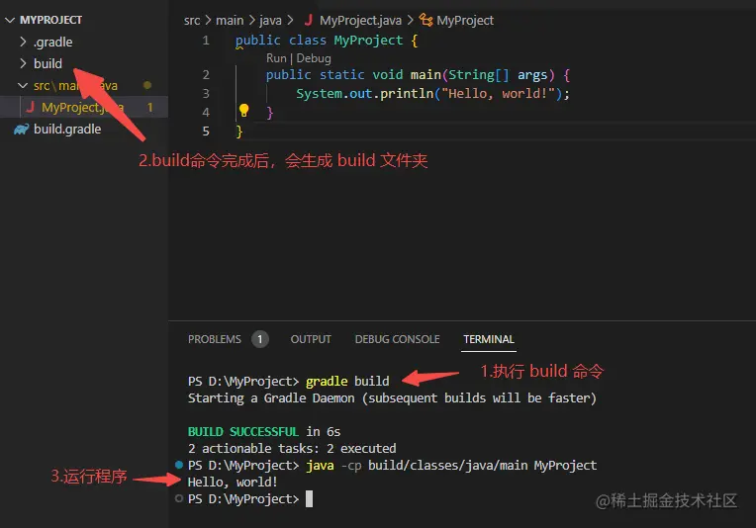Click line number 1 in the gutter

206,40
